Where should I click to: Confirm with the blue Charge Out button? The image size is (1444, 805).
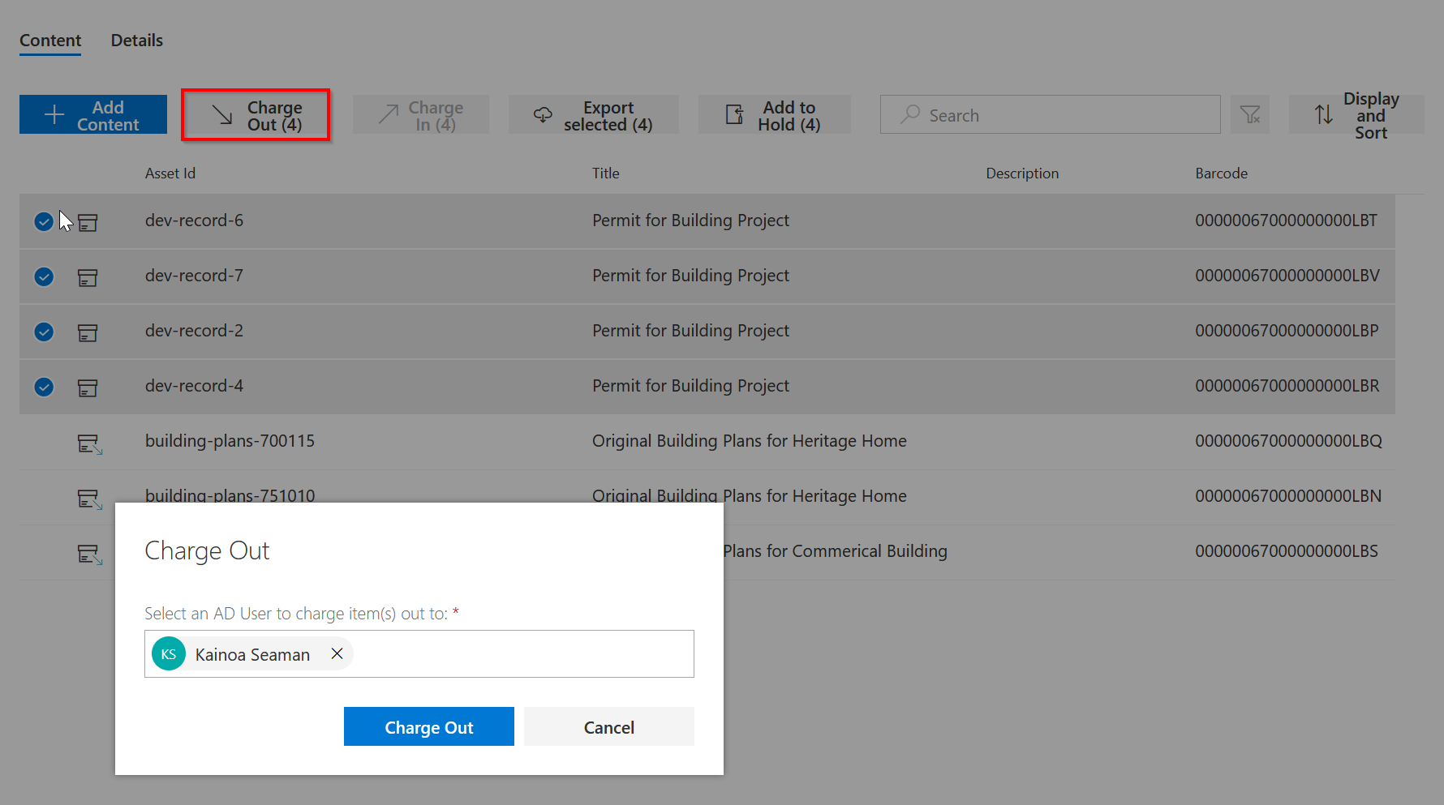pyautogui.click(x=428, y=726)
